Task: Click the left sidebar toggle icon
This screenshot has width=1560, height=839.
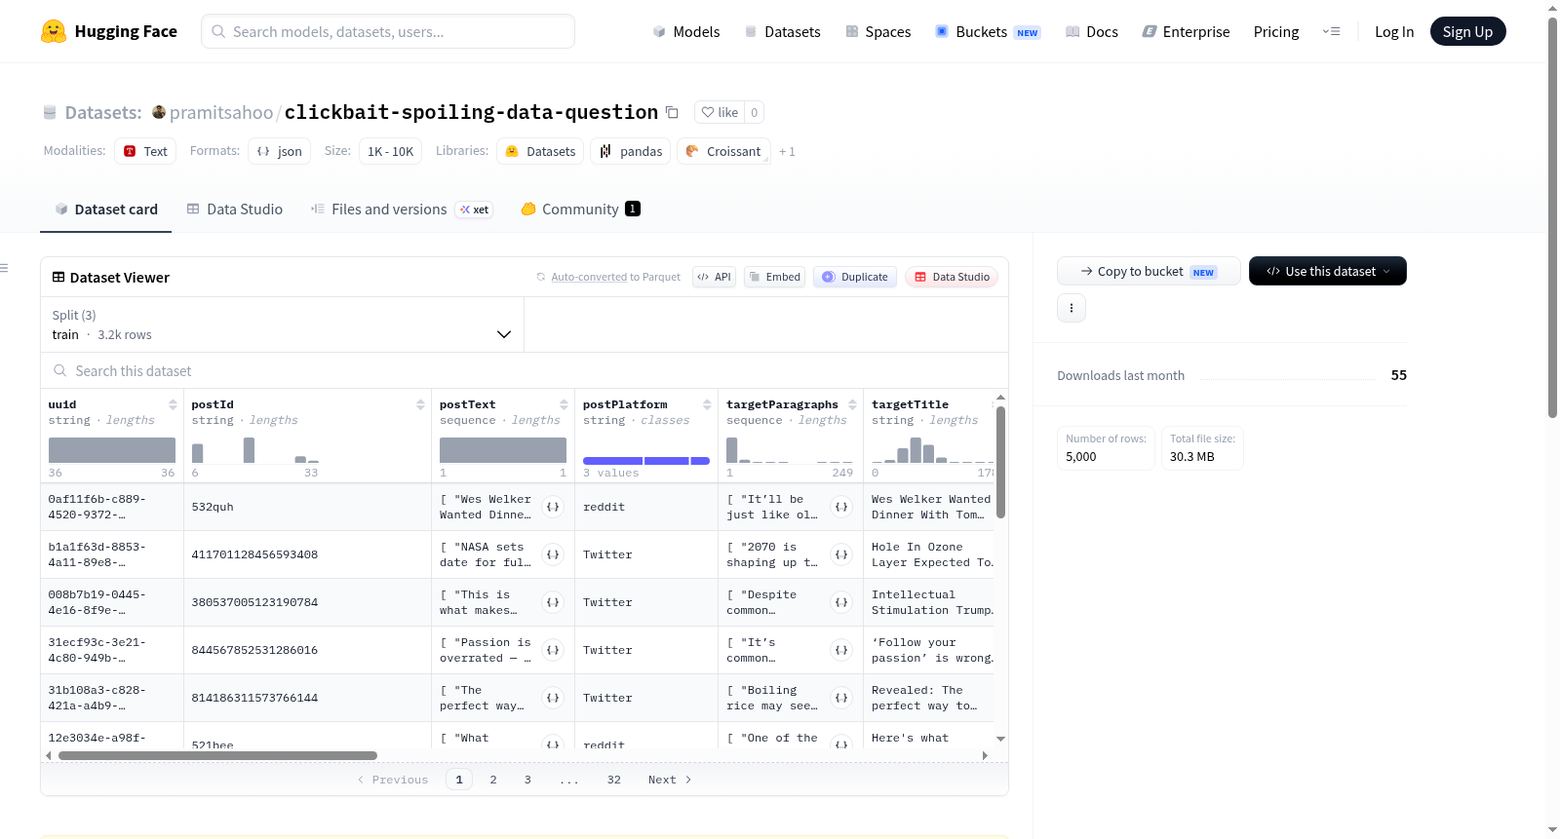Action: tap(5, 268)
